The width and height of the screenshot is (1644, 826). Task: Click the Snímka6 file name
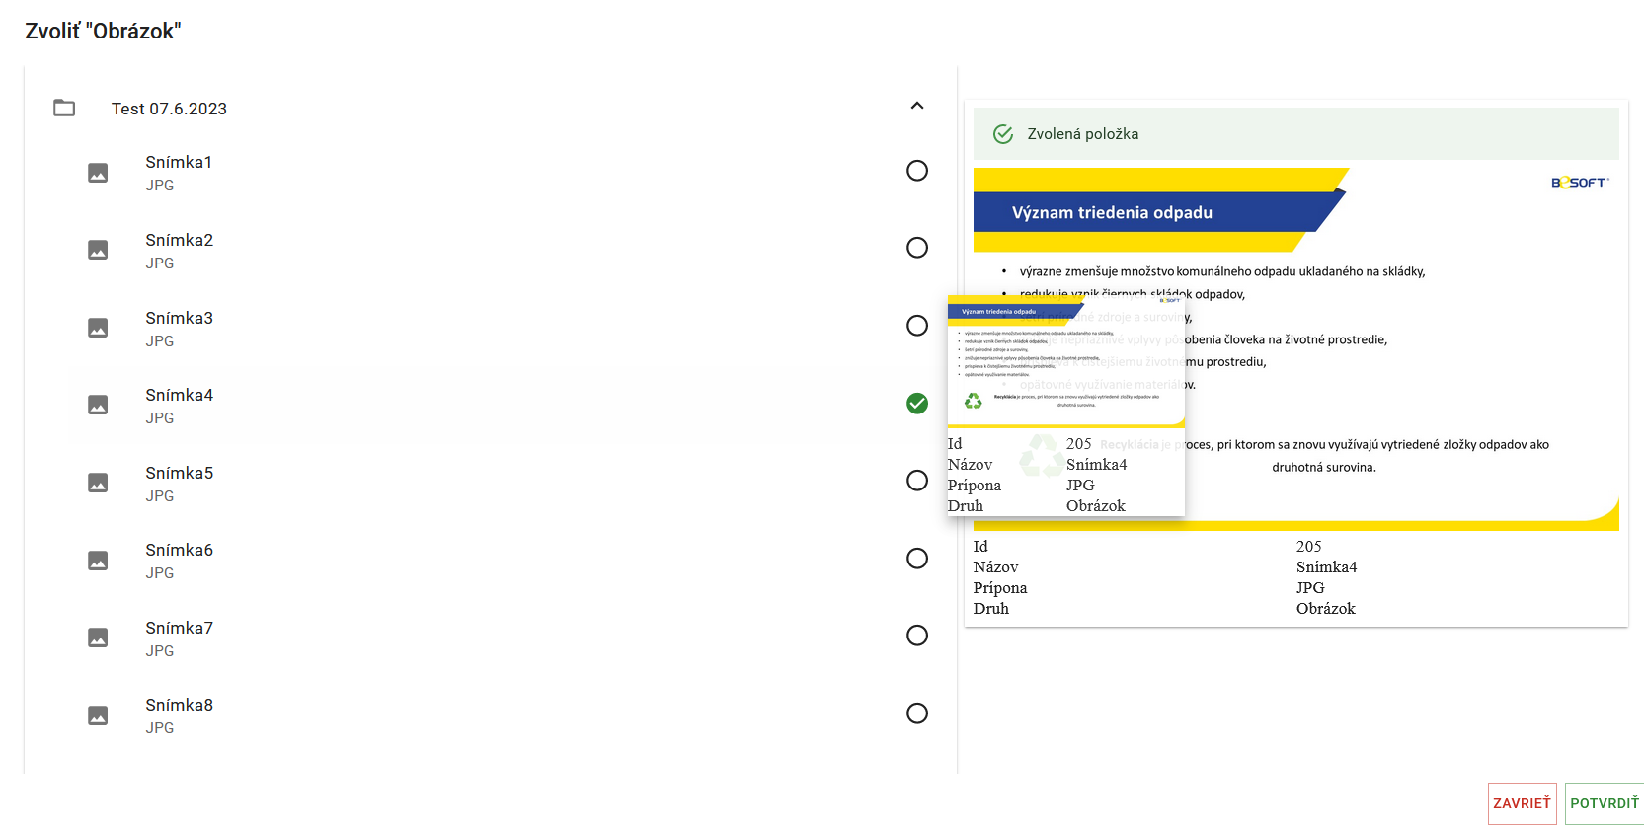point(179,550)
